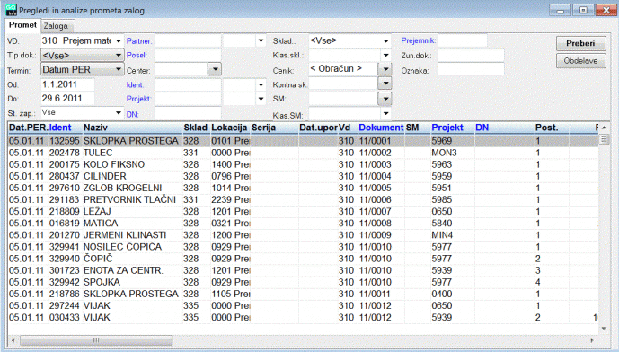
Task: Select the CILINDER row
Action: [x=303, y=176]
